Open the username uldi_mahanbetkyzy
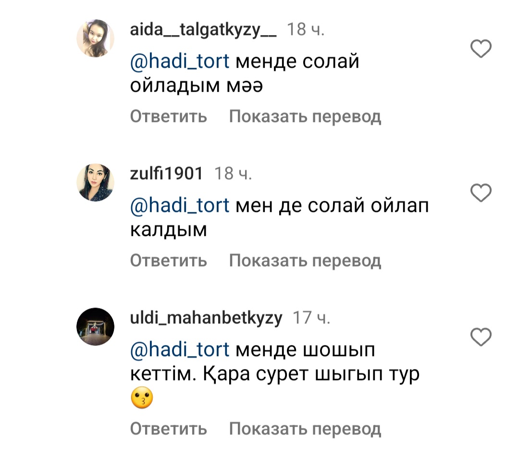The height and width of the screenshot is (458, 519). point(206,318)
